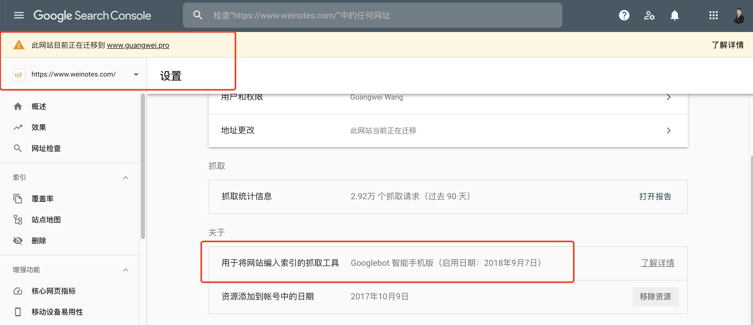Open 站点地图 sitemaps page
The height and width of the screenshot is (325, 753).
click(x=46, y=219)
